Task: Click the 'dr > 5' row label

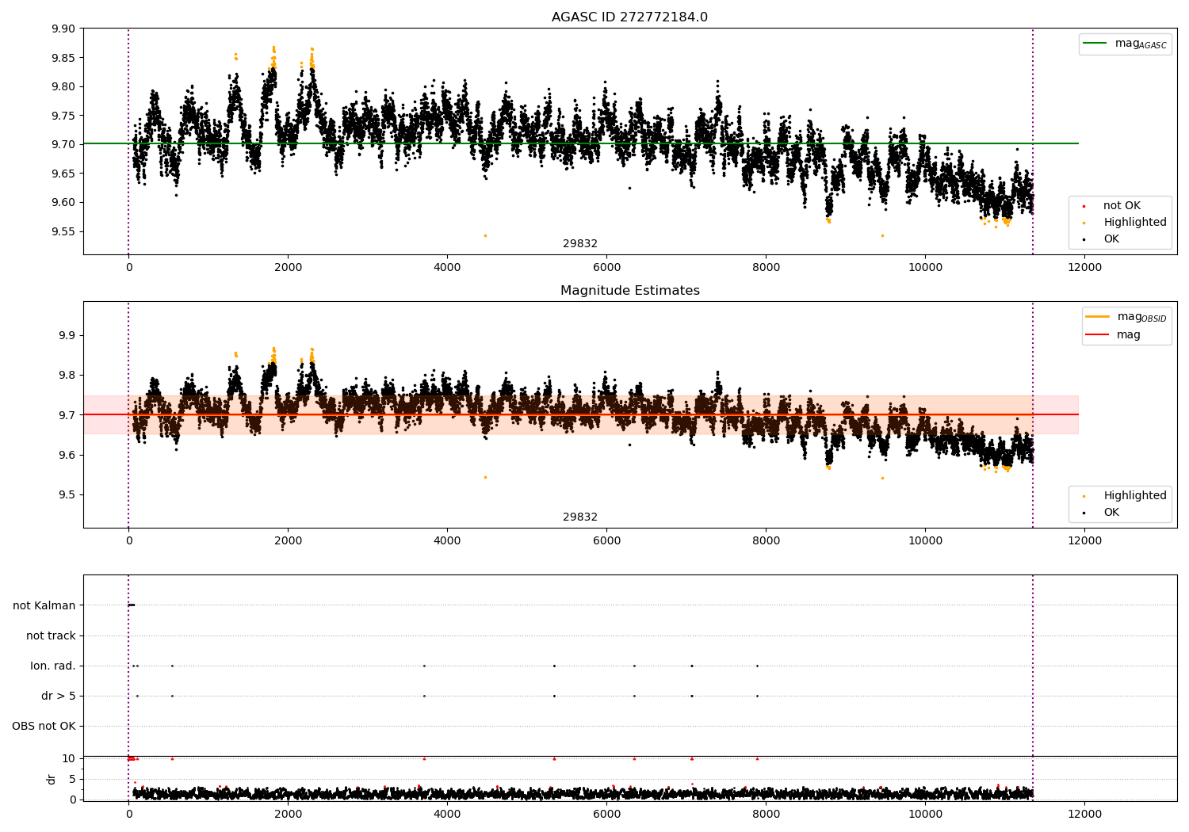Action: click(59, 697)
